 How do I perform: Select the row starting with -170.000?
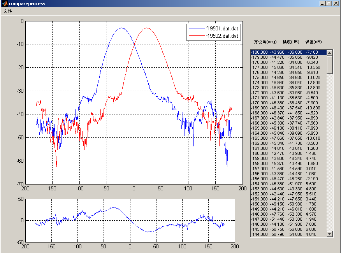pos(288,103)
